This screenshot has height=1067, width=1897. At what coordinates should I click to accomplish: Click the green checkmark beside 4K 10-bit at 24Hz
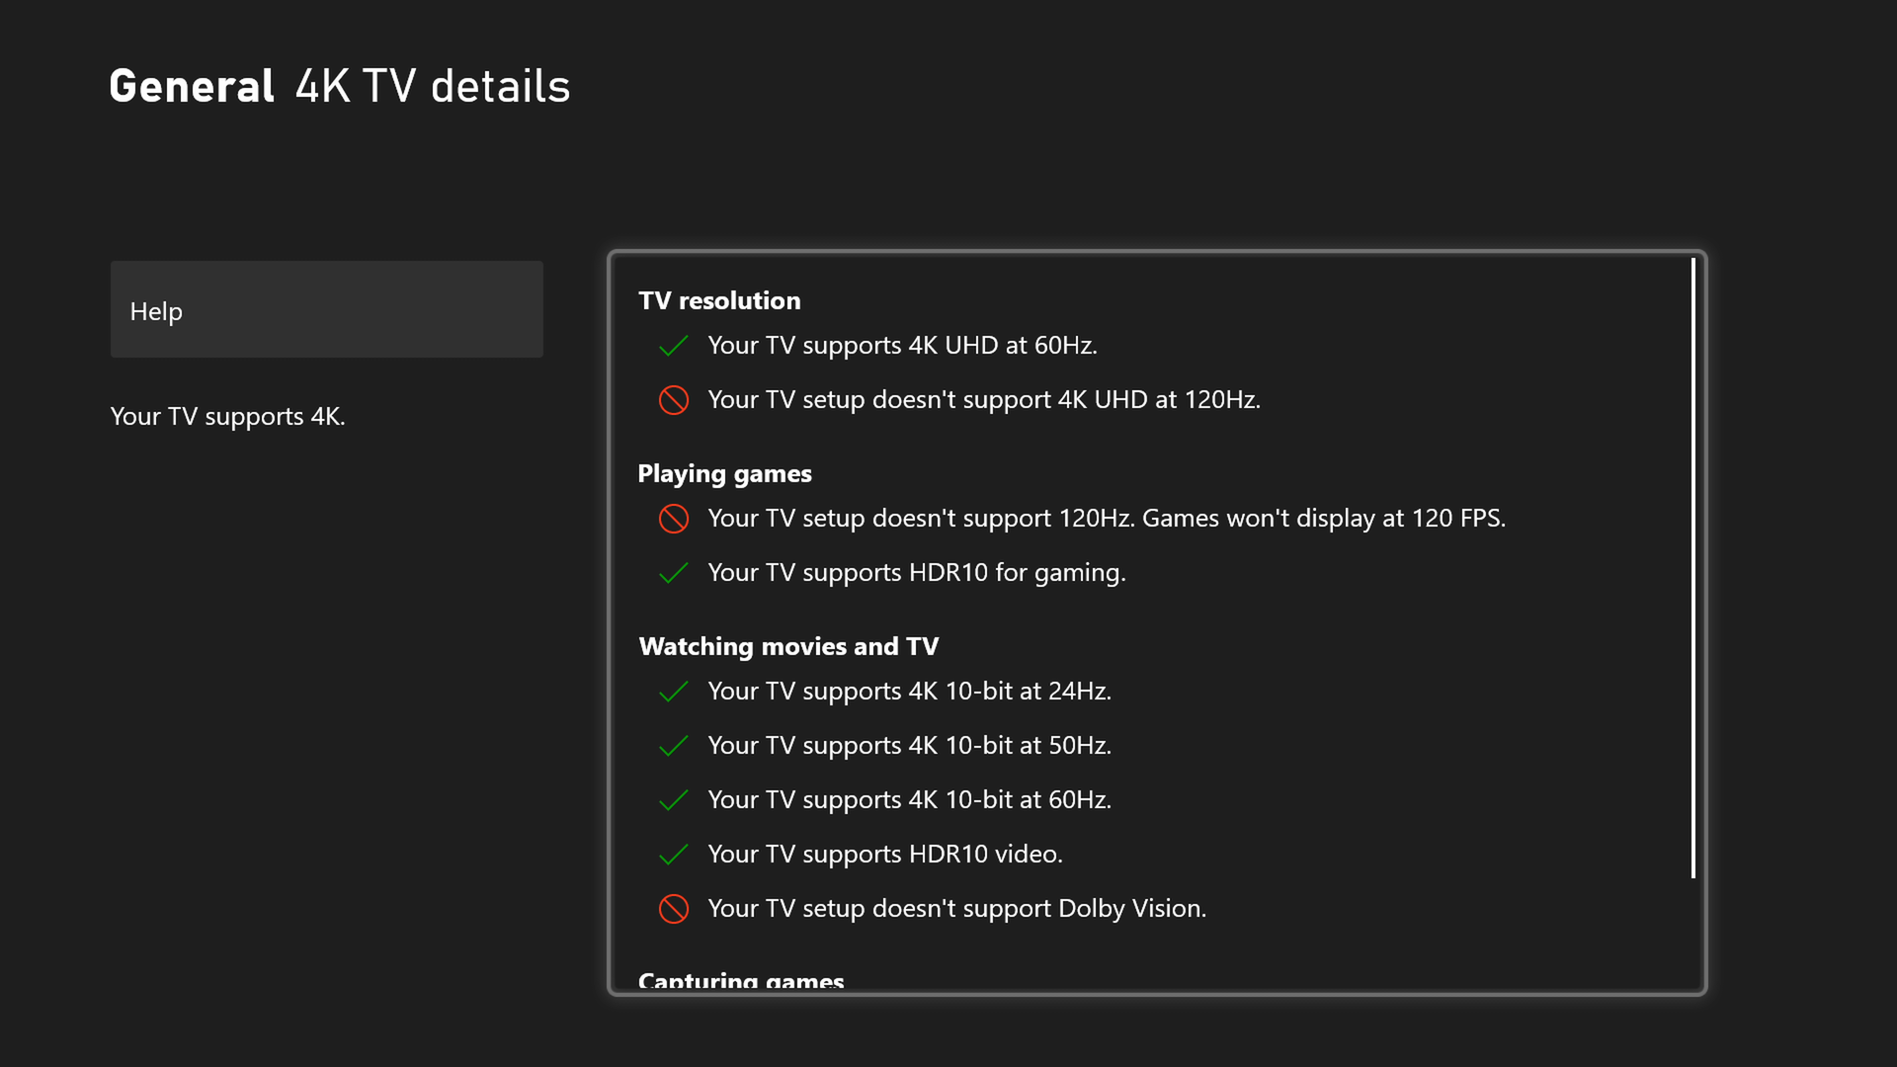point(674,692)
